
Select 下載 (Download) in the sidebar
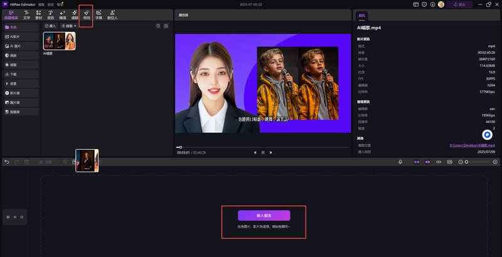coord(21,74)
